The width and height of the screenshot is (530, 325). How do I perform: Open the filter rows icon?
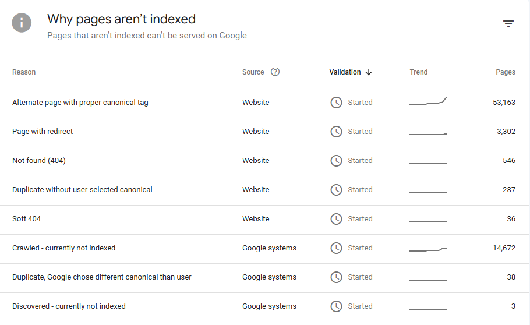pyautogui.click(x=508, y=24)
